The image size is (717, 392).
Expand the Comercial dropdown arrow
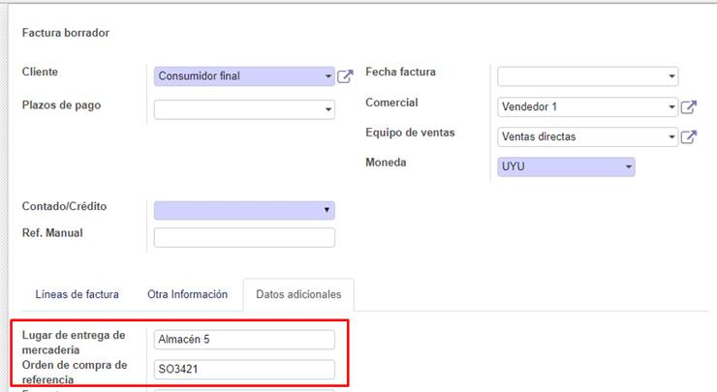(671, 107)
